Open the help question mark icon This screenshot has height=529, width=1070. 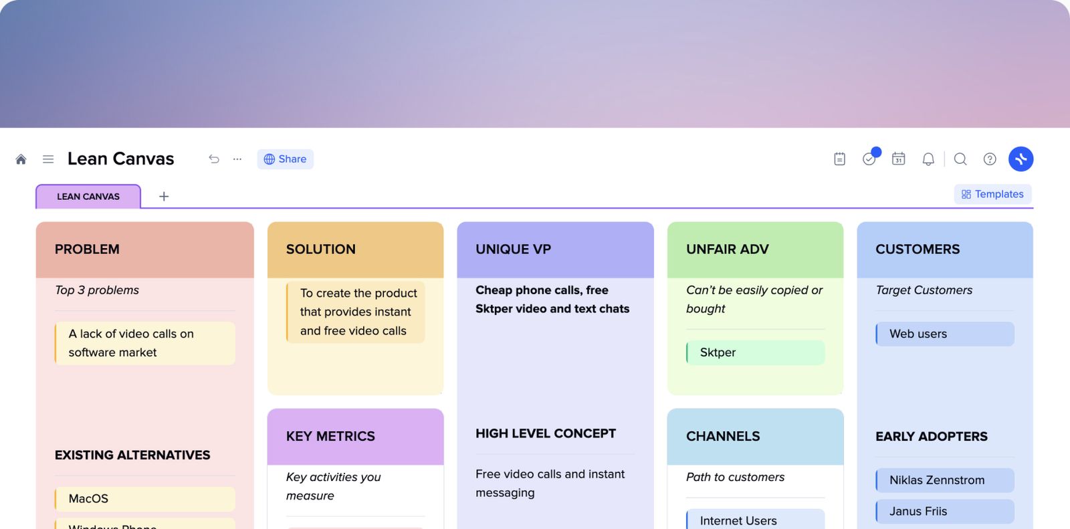[990, 159]
